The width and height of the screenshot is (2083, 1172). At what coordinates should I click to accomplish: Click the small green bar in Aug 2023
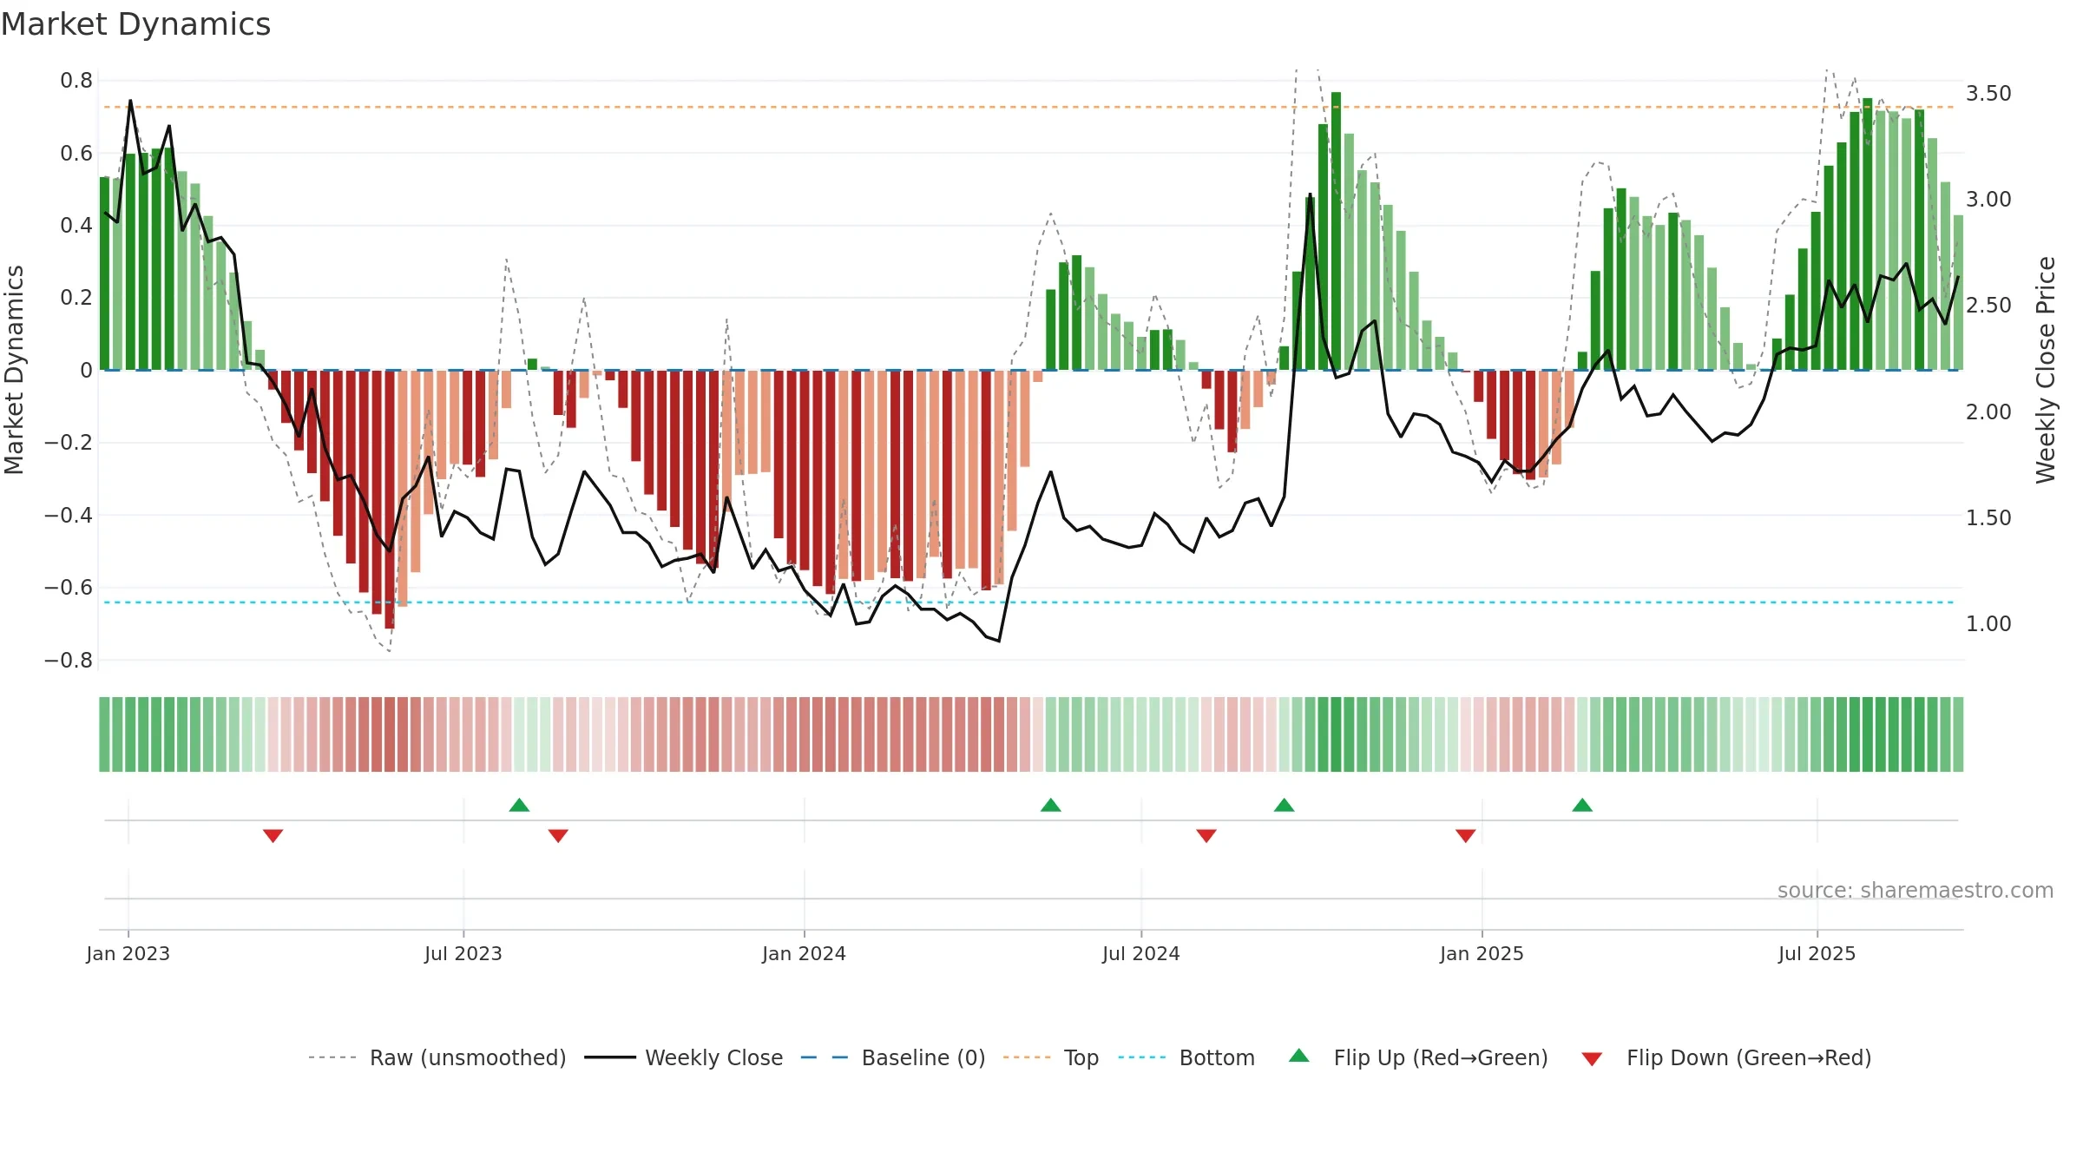pos(533,365)
